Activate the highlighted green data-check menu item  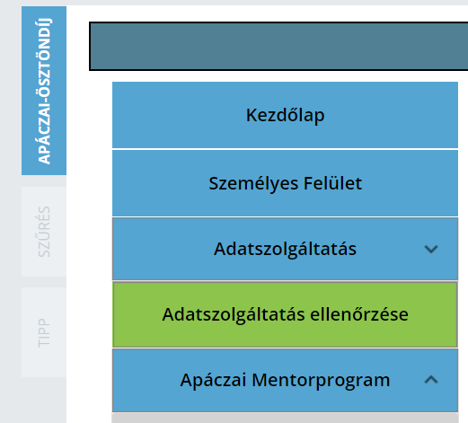[x=285, y=314]
